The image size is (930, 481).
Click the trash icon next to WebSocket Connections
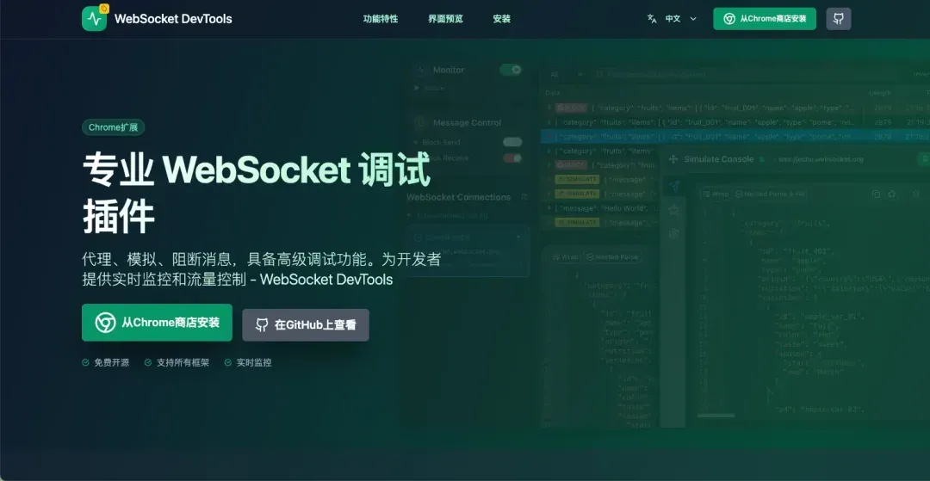pos(524,197)
